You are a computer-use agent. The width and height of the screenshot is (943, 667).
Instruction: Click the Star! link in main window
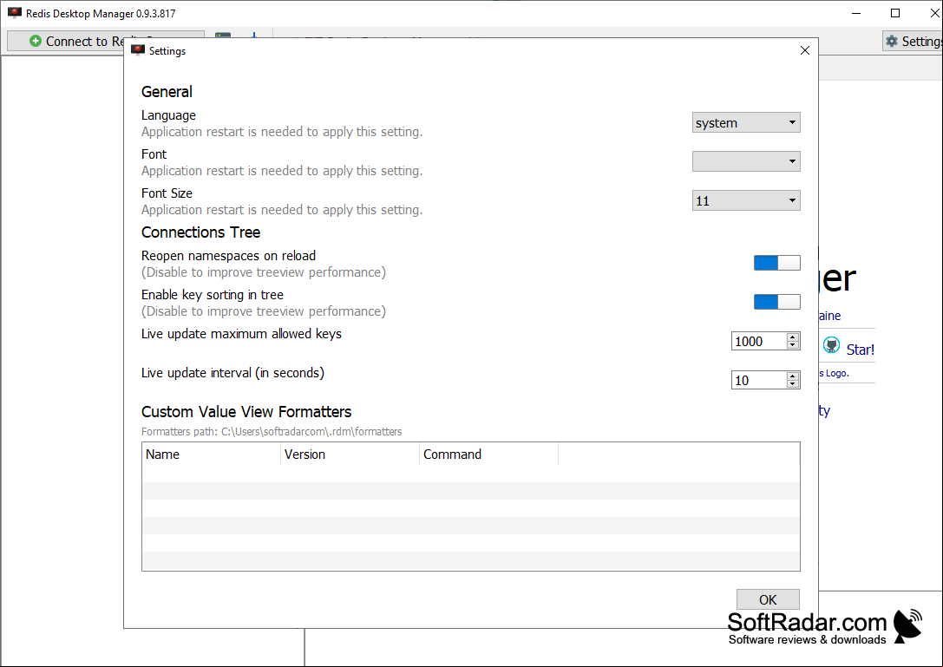point(861,350)
